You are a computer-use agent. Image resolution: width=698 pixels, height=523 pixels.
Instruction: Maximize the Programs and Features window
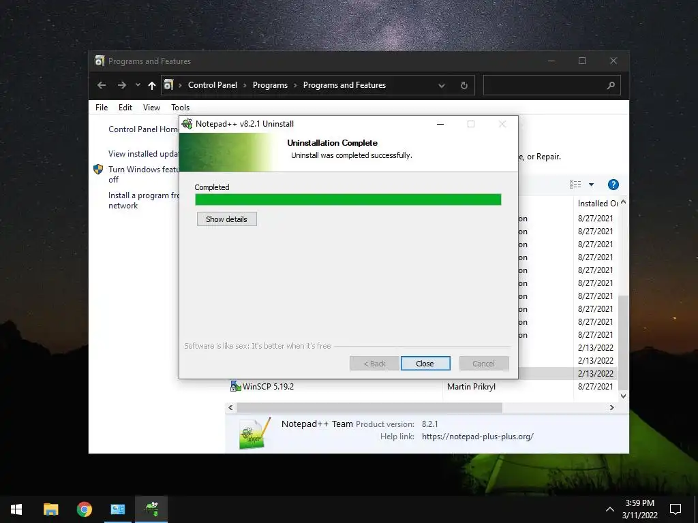click(x=582, y=61)
